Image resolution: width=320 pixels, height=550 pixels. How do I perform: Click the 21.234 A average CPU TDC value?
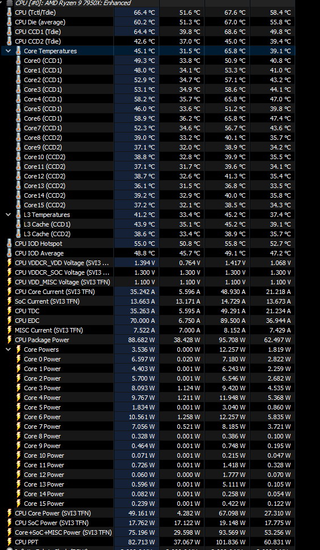pyautogui.click(x=278, y=311)
